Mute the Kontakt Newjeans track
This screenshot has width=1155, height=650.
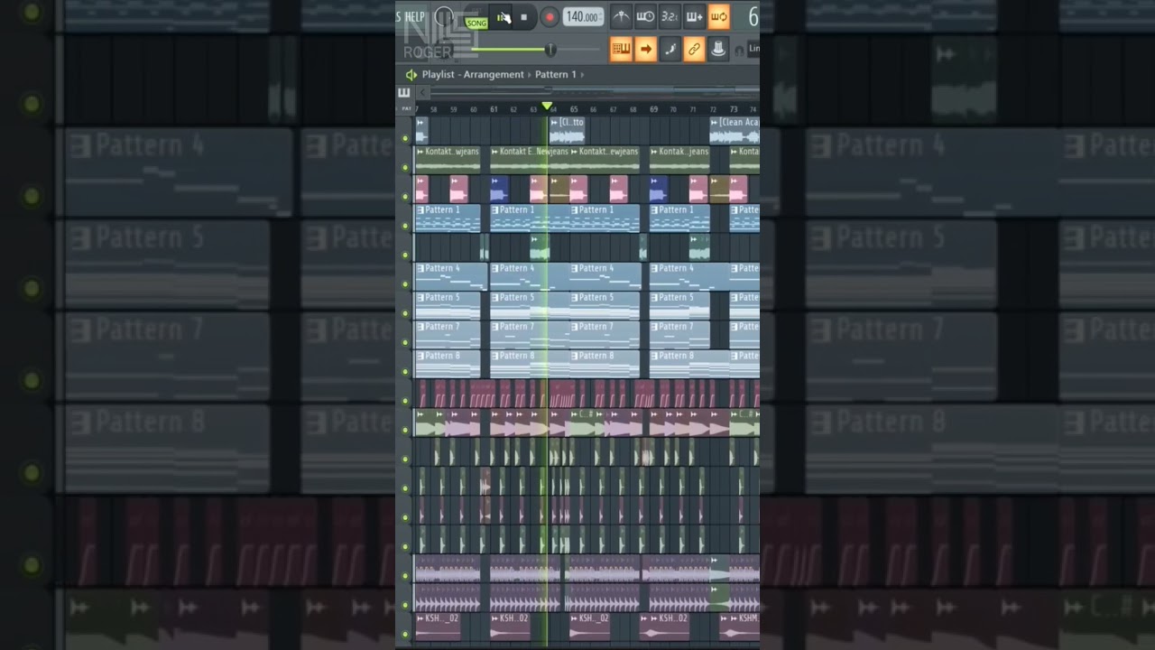tap(405, 167)
